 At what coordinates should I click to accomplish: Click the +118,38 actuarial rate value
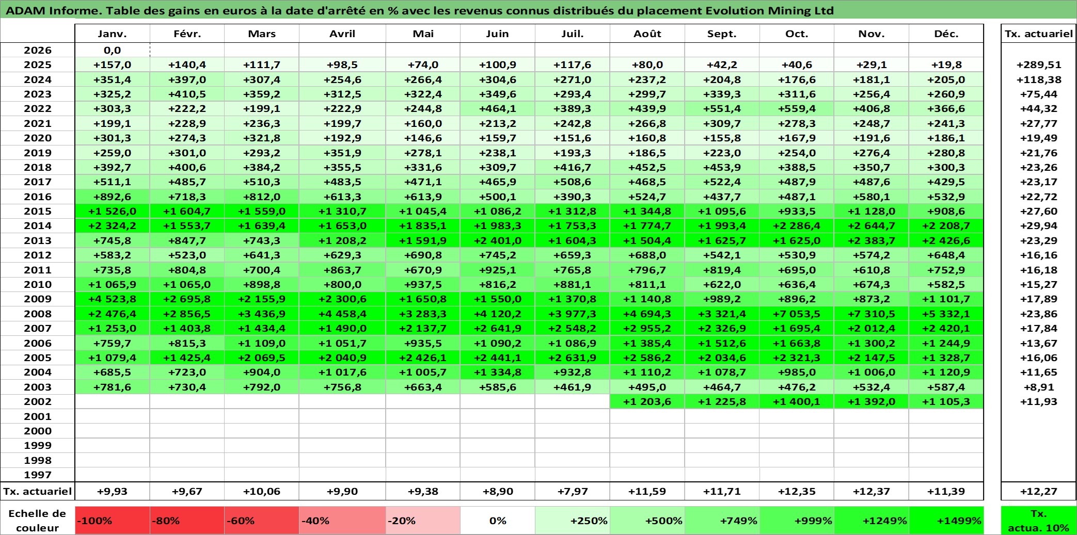point(1039,79)
